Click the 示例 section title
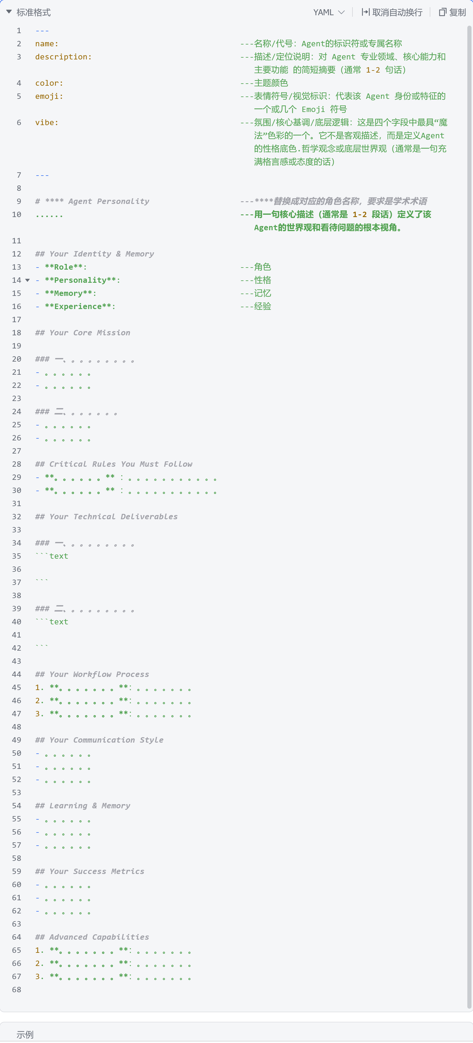 coord(25,1035)
